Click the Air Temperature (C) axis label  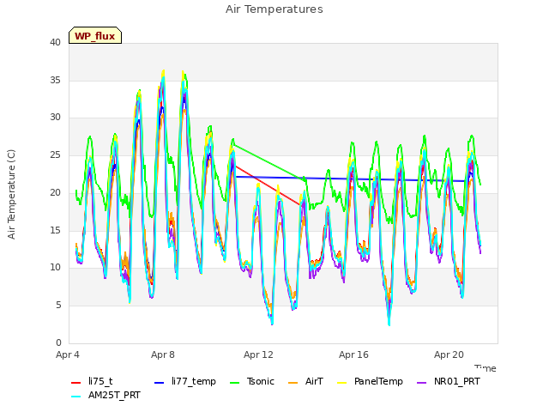(11, 195)
